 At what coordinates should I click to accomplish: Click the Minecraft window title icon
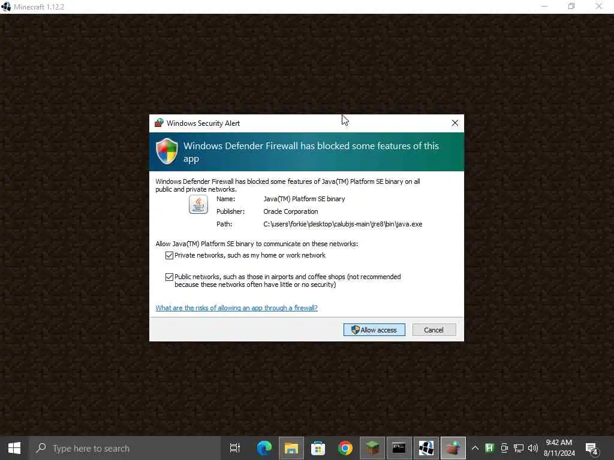6,7
